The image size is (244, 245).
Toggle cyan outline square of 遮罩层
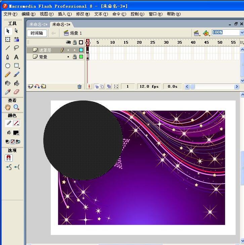81,50
